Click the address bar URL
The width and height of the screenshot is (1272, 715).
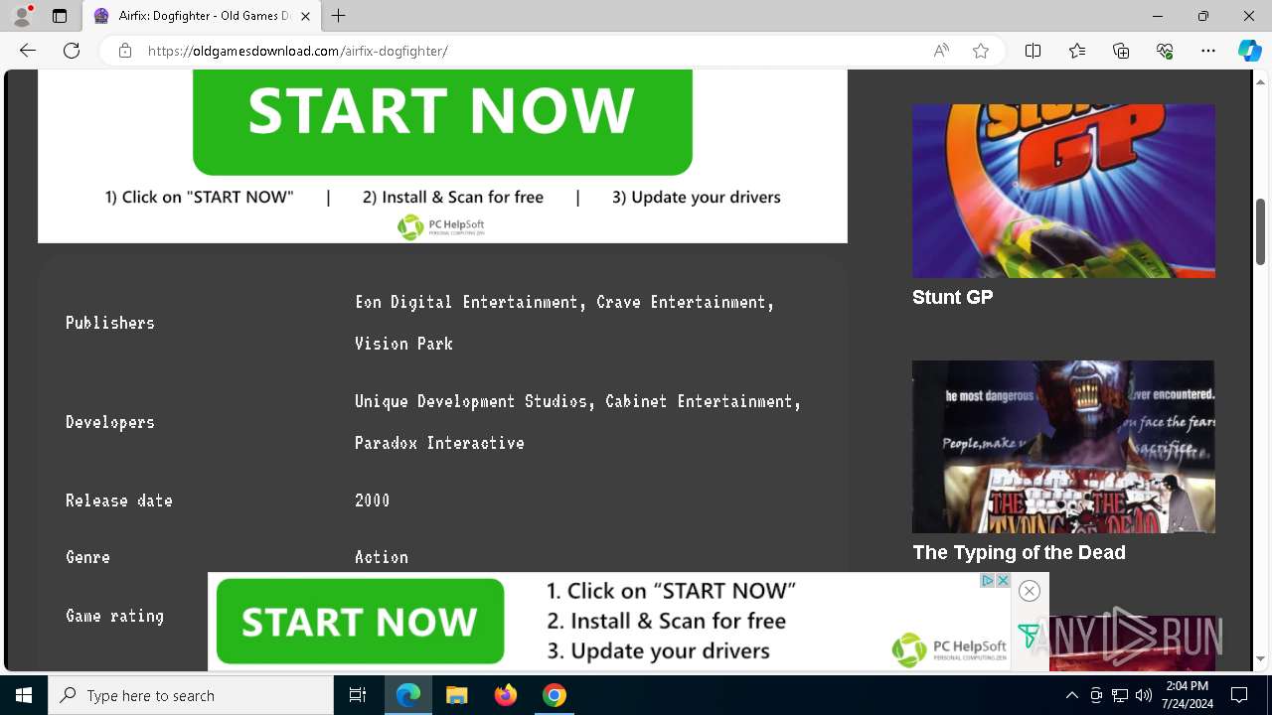tap(298, 51)
